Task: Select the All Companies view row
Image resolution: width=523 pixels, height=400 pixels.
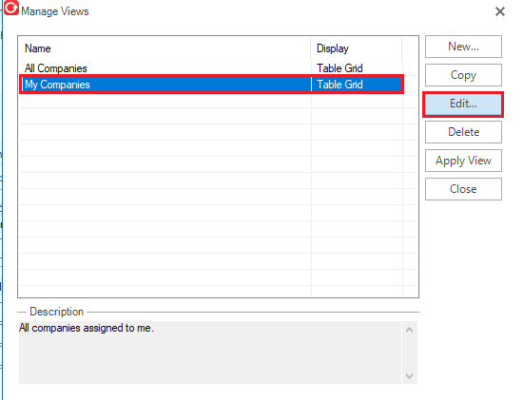Action: [211, 68]
